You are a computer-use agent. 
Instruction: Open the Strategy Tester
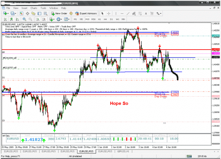pyautogui.click(x=45, y=13)
